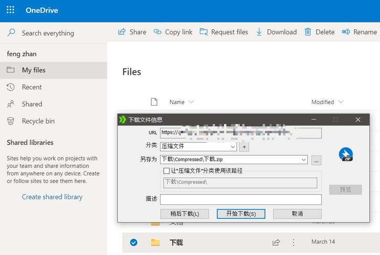Click the feng zhan account name
Image resolution: width=380 pixels, height=255 pixels.
tap(21, 54)
